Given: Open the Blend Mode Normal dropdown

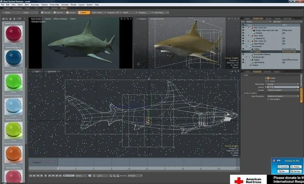Looking at the screenshot, I should (x=283, y=84).
